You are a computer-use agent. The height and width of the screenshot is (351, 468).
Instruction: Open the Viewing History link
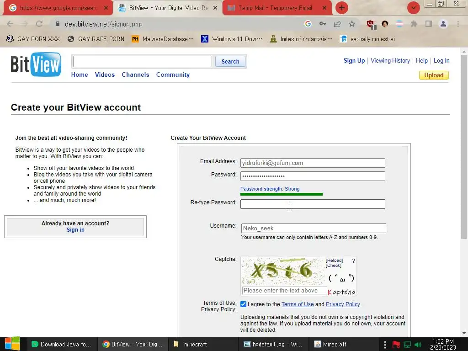click(390, 61)
